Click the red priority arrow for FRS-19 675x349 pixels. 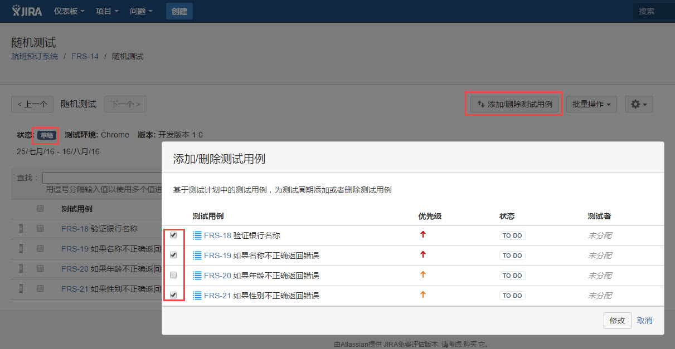pyautogui.click(x=423, y=255)
